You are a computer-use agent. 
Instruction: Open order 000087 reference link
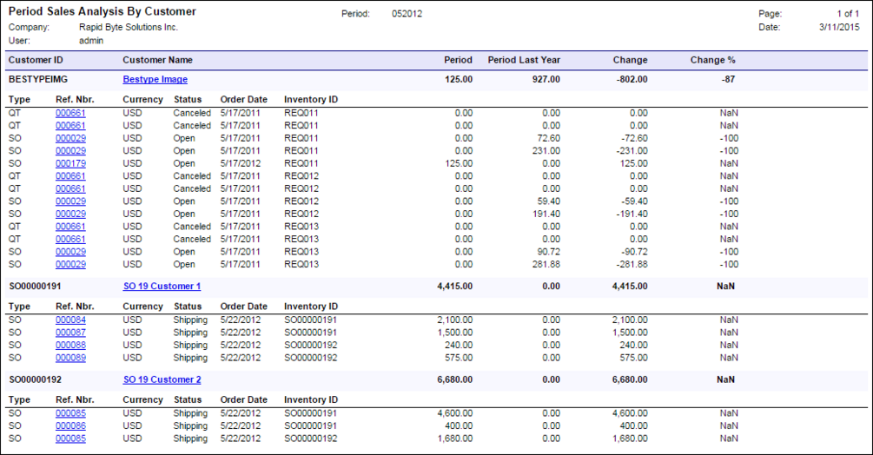(70, 333)
